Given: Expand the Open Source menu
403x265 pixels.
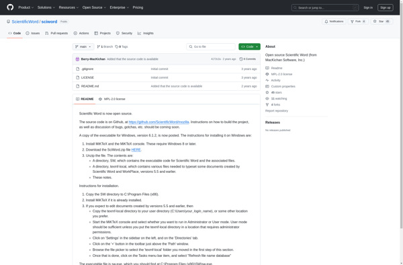Looking at the screenshot, I should click(x=94, y=7).
